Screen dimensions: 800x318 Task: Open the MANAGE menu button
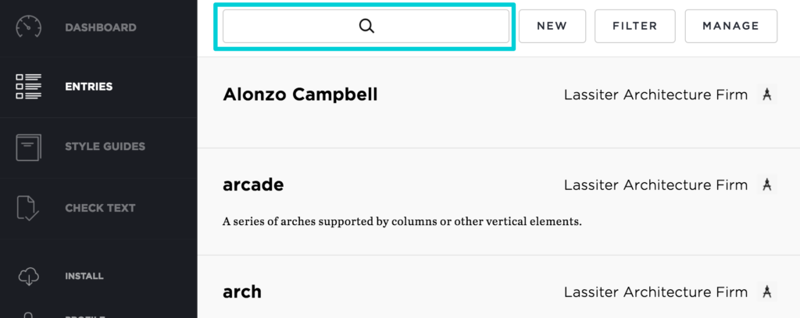(731, 26)
